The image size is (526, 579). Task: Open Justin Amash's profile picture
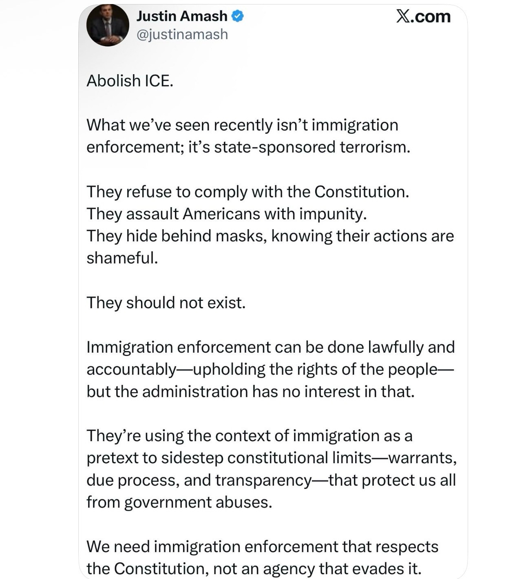pyautogui.click(x=108, y=25)
